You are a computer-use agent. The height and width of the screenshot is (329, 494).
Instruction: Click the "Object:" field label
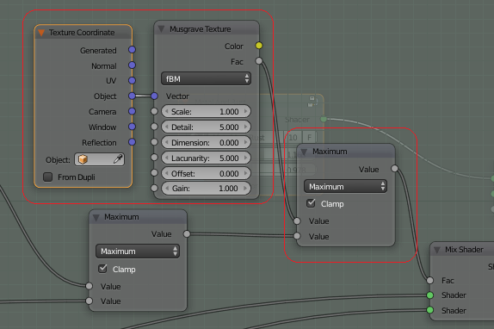[58, 160]
